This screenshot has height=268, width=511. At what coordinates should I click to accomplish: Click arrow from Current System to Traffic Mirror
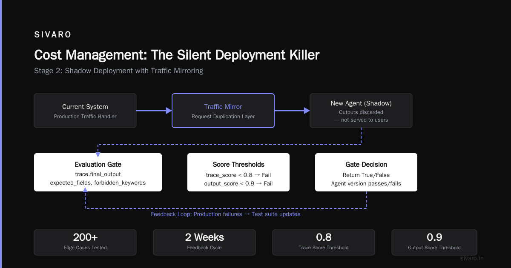click(x=154, y=111)
